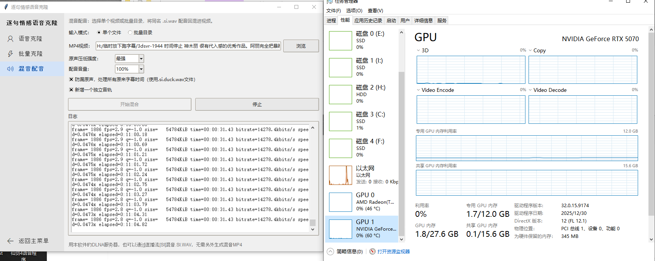The width and height of the screenshot is (655, 261).
Task: Switch to the 应用历史记录 tab
Action: [x=368, y=21]
